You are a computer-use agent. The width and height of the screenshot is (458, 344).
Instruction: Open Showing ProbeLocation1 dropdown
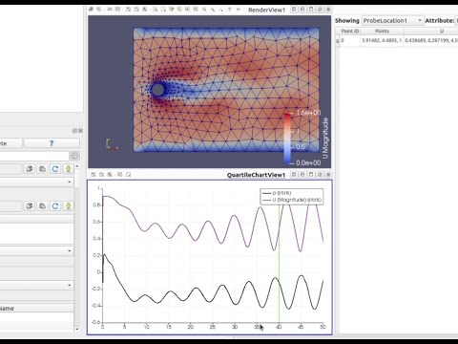393,21
